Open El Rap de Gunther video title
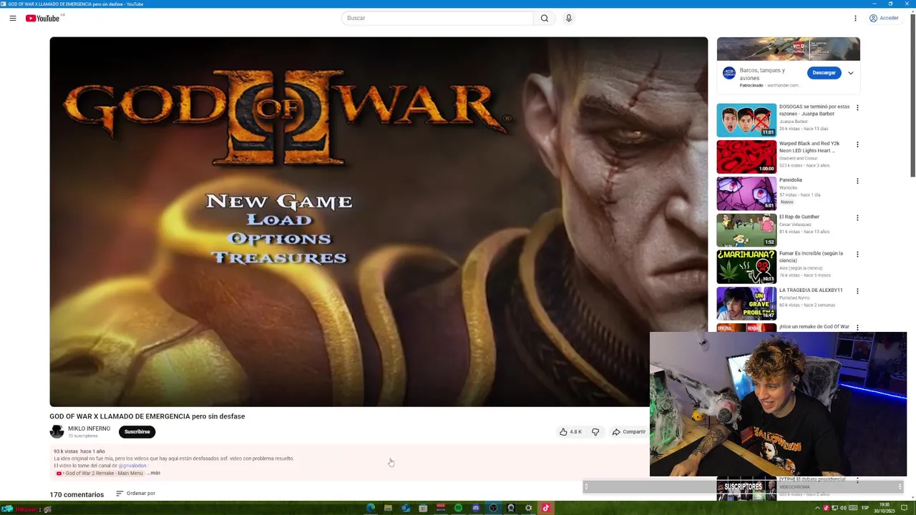The width and height of the screenshot is (916, 515). point(799,217)
